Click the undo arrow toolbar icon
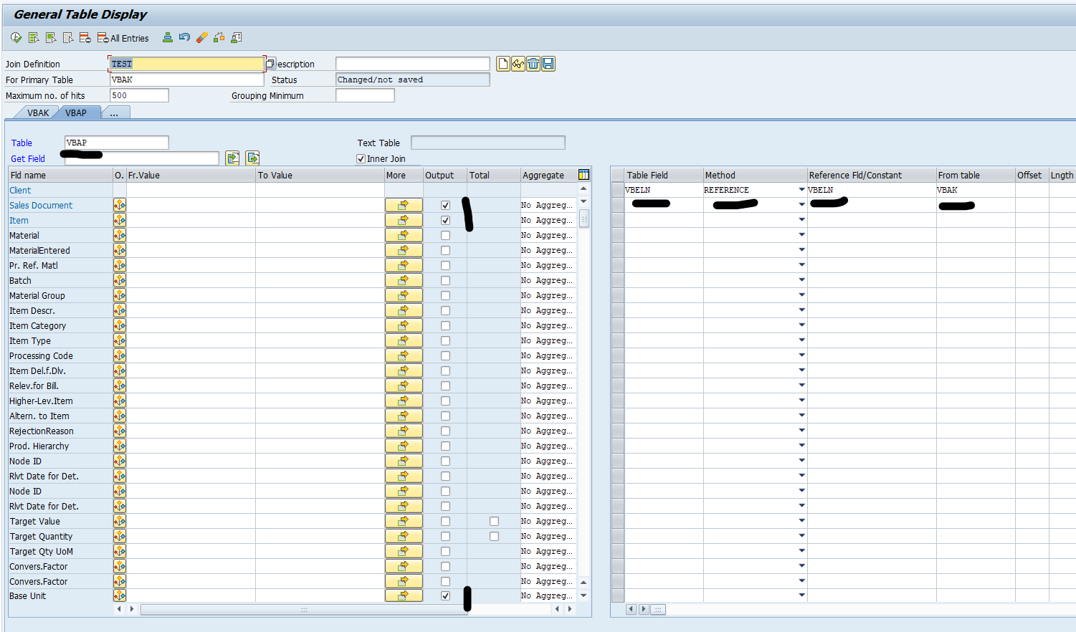Image resolution: width=1076 pixels, height=632 pixels. click(x=184, y=38)
